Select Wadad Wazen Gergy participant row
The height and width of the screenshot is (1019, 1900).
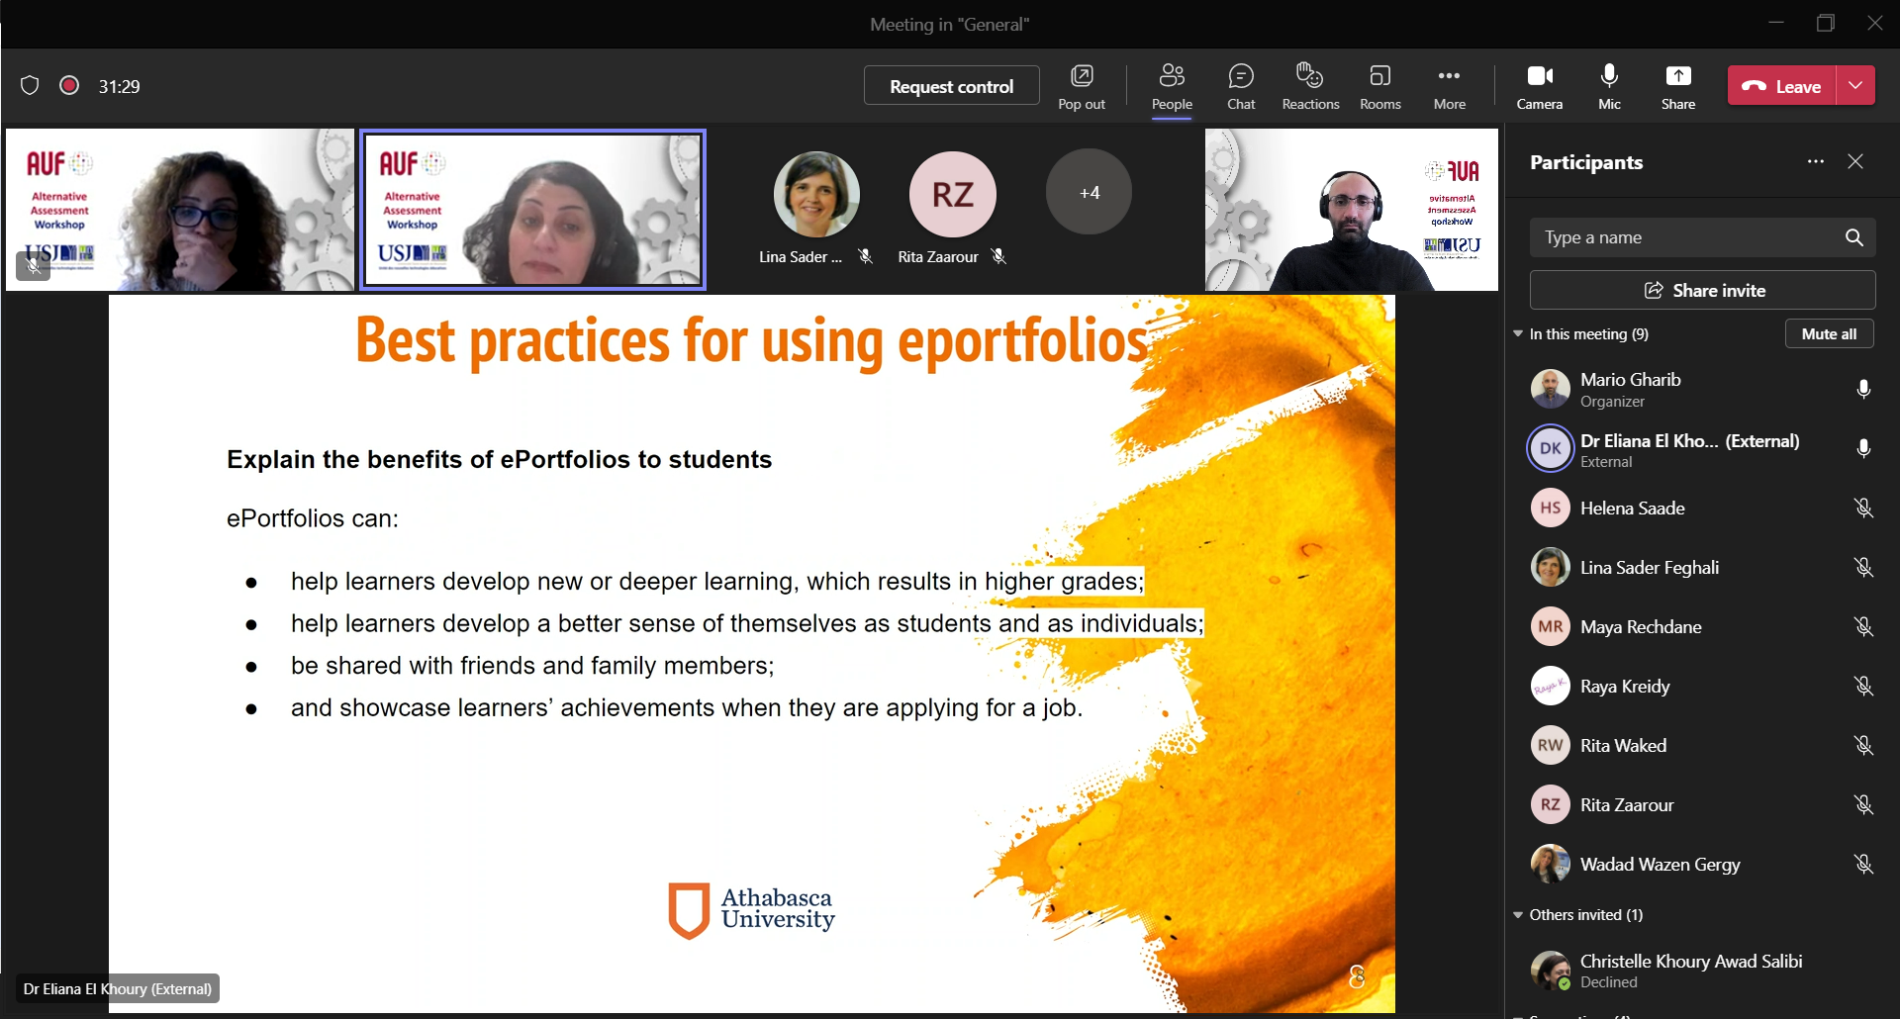pos(1702,864)
